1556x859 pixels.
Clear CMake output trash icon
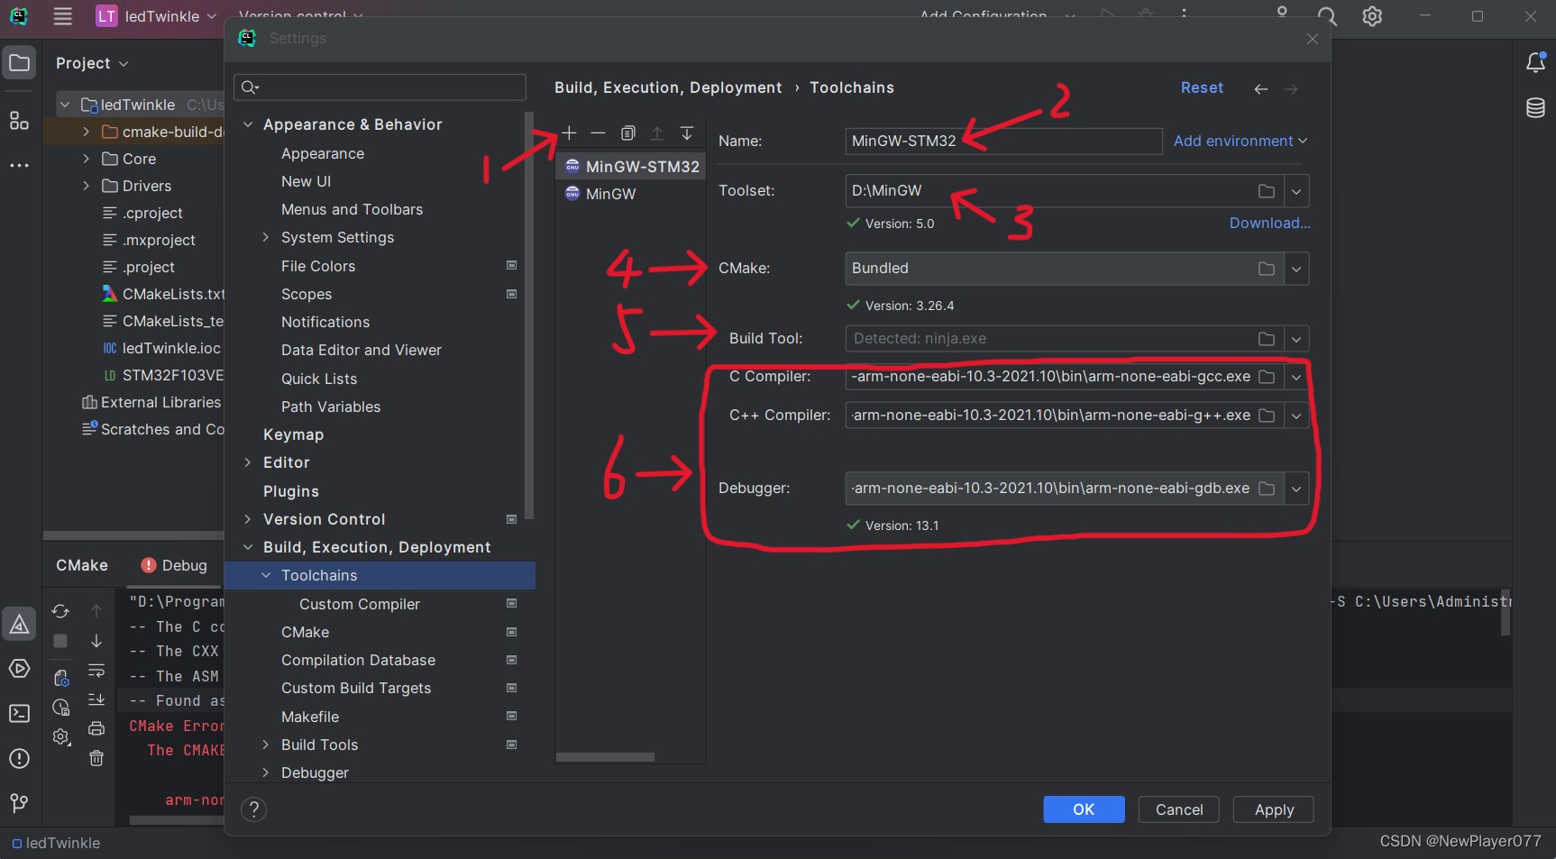click(x=96, y=758)
